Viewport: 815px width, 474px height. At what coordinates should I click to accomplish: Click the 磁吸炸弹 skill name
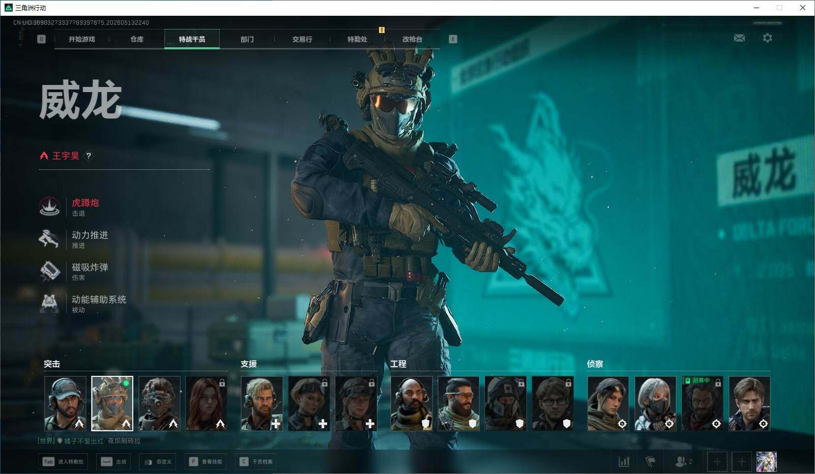90,267
